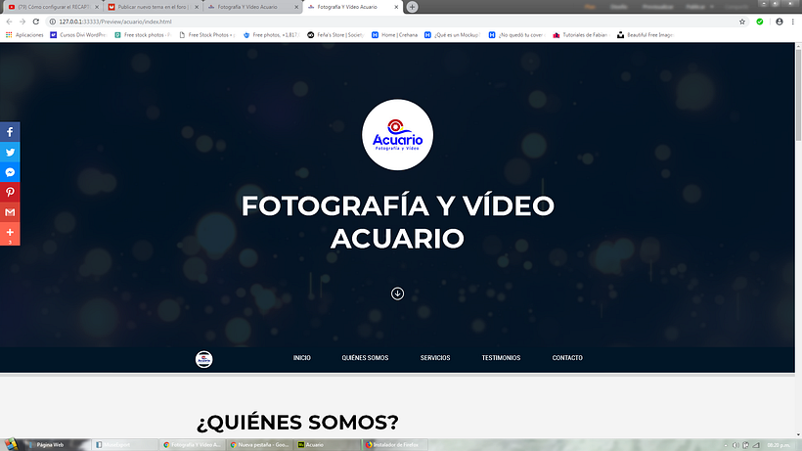Open Chrome three-dot menu
Screen dimensions: 802x451
(x=793, y=22)
